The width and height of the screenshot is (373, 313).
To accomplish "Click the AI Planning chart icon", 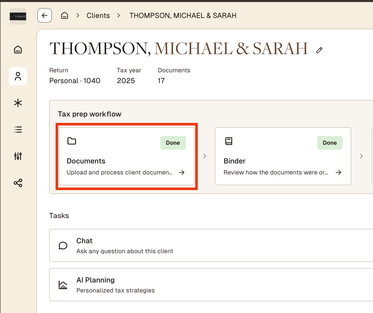I will 63,285.
